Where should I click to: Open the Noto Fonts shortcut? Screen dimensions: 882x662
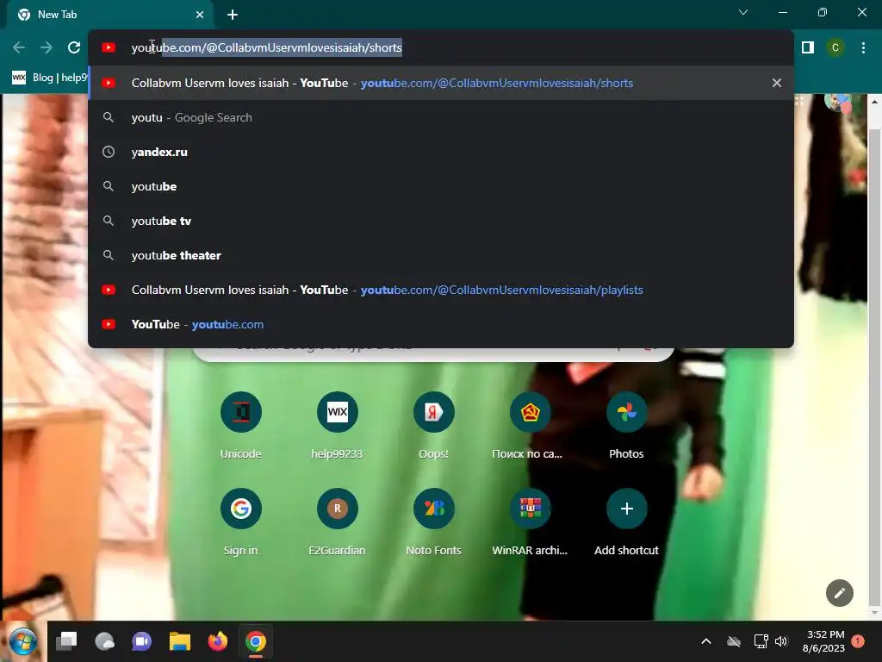434,523
